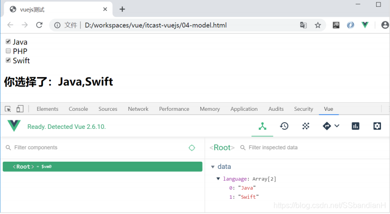This screenshot has height=214, width=390.
Task: Switch to the Console tab
Action: click(x=78, y=109)
